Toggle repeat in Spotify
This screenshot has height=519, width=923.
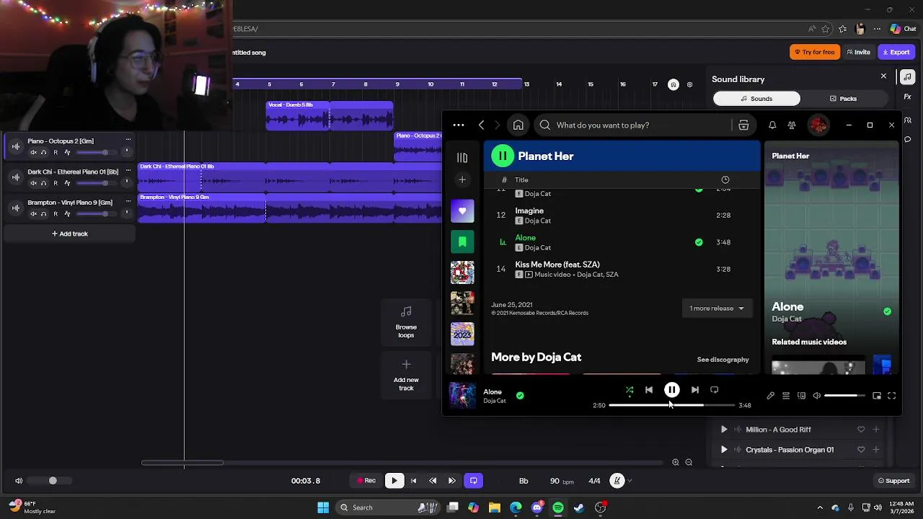pos(714,390)
